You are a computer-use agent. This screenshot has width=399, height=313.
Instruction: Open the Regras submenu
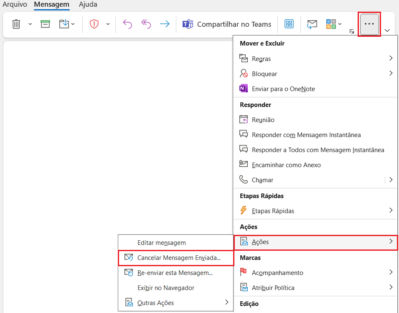pyautogui.click(x=315, y=59)
